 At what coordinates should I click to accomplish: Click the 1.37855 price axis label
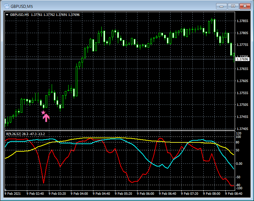(243, 21)
